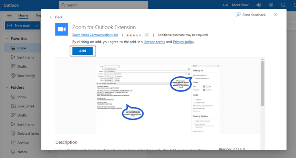
Task: Click the Description heading
Action: coord(66,142)
